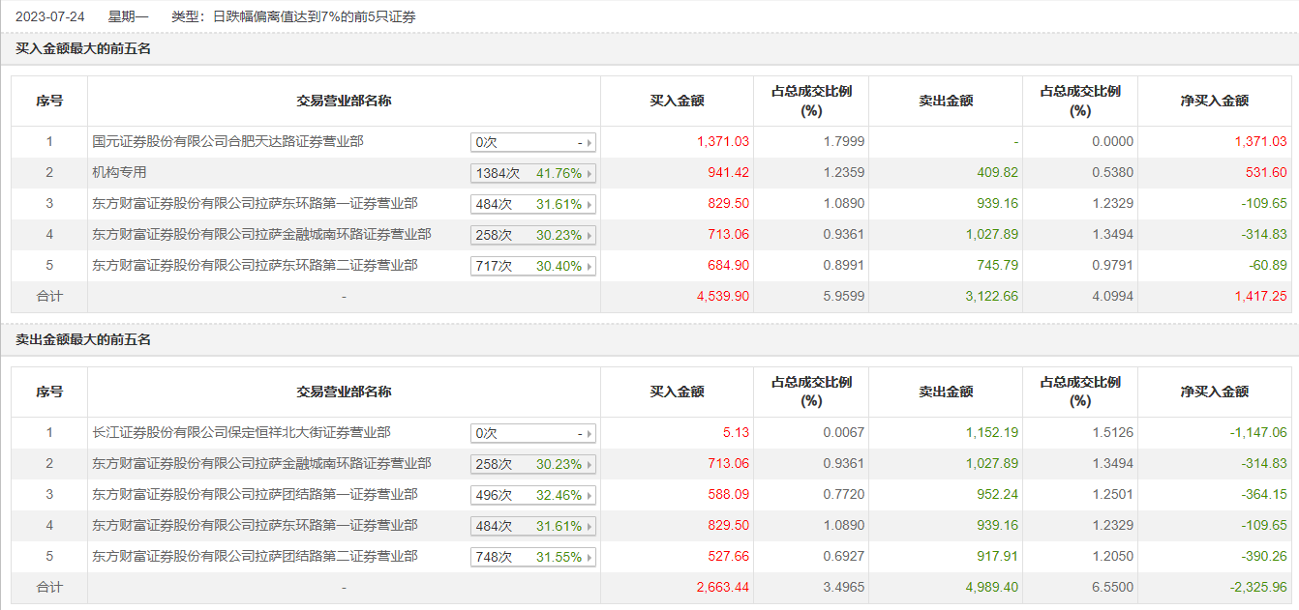The width and height of the screenshot is (1299, 610).
Task: Open 国元证券合肥天达路证券营业部 link
Action: (227, 141)
